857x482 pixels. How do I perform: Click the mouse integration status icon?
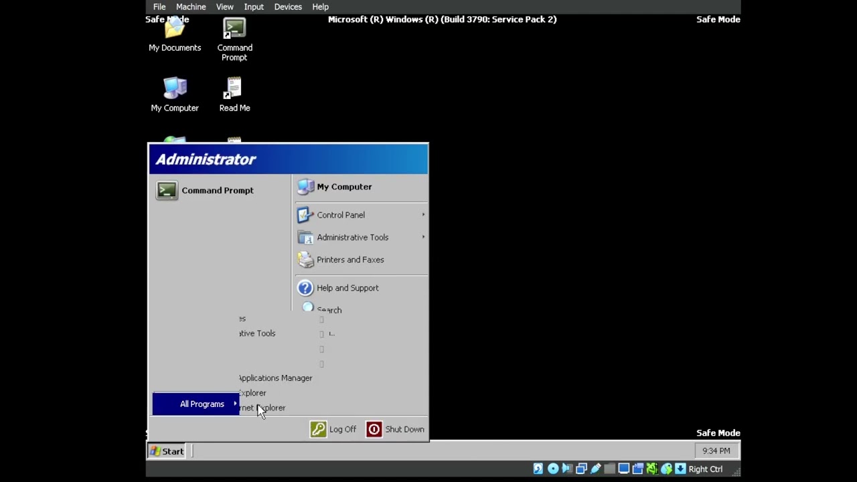666,469
